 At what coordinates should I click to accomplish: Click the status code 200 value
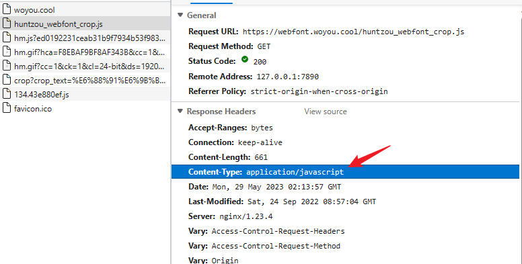[260, 62]
